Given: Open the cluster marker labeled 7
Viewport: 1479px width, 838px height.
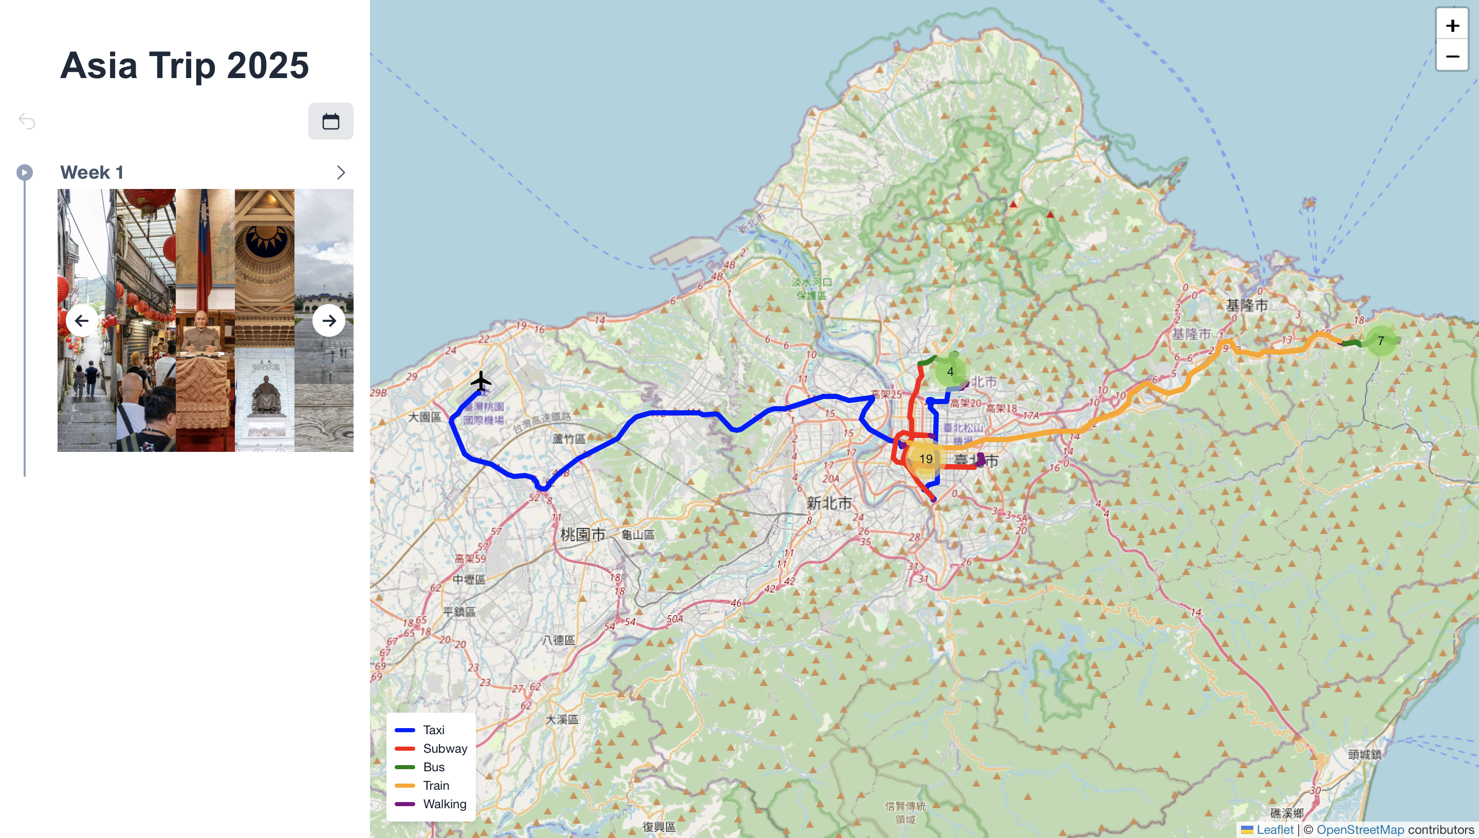Looking at the screenshot, I should (1380, 341).
